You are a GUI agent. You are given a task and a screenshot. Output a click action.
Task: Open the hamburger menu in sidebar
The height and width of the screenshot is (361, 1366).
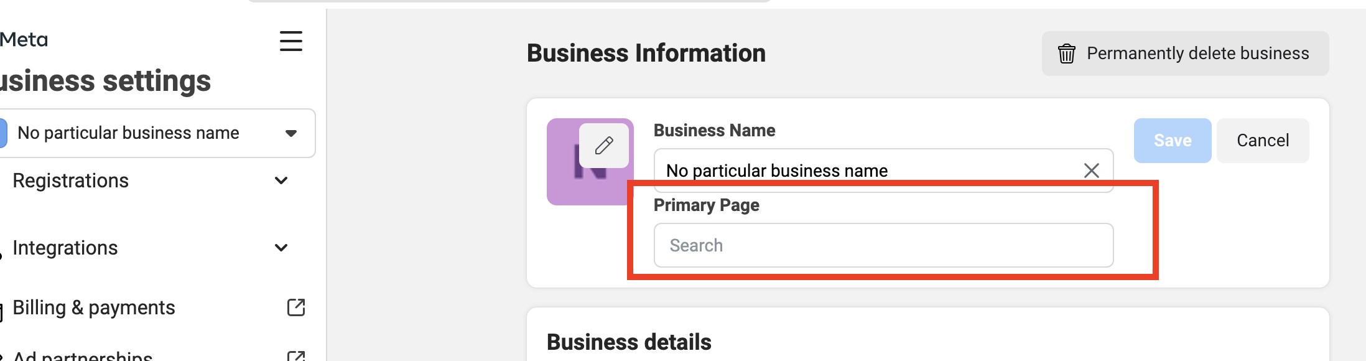click(x=290, y=42)
